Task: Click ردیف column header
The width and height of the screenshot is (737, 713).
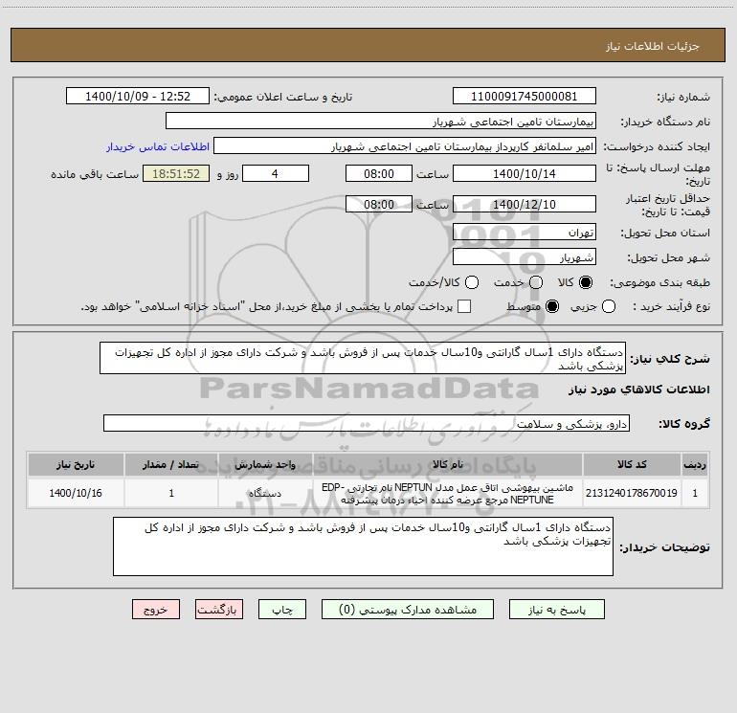Action: click(695, 464)
